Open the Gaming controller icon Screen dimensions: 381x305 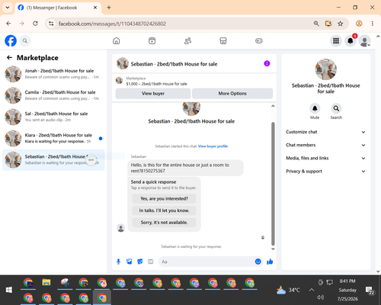click(x=259, y=40)
